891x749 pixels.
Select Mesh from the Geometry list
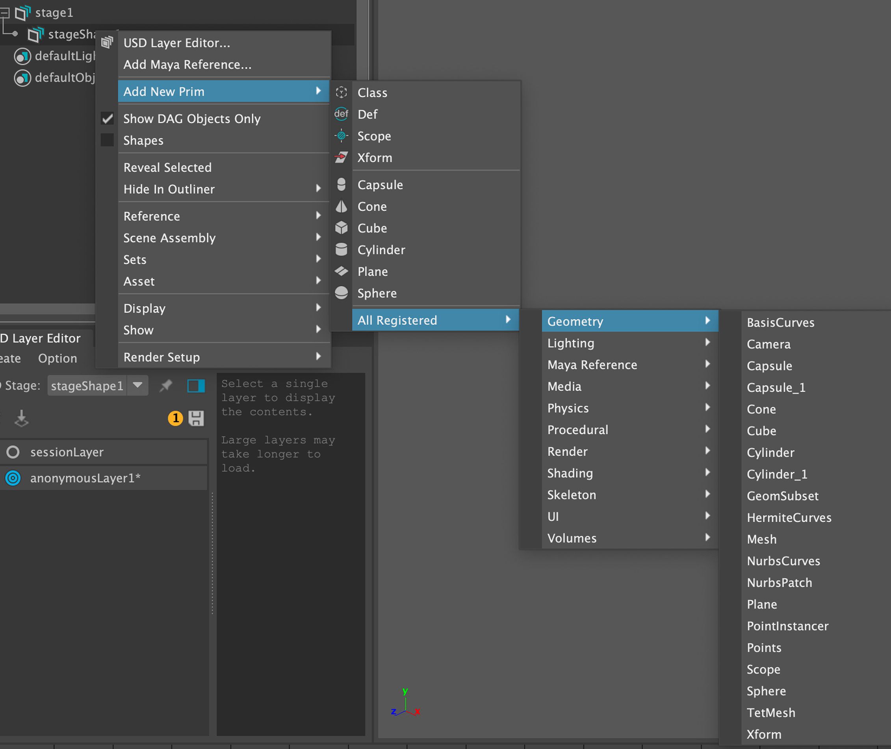(761, 539)
